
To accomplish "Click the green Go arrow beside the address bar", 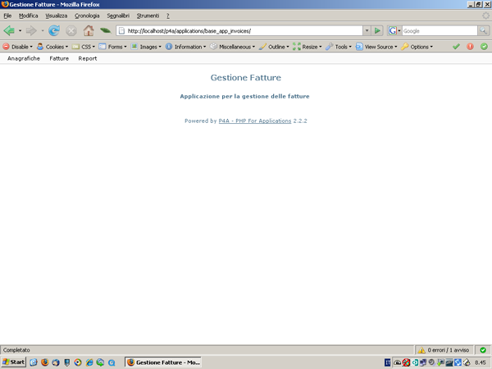I will tap(377, 31).
